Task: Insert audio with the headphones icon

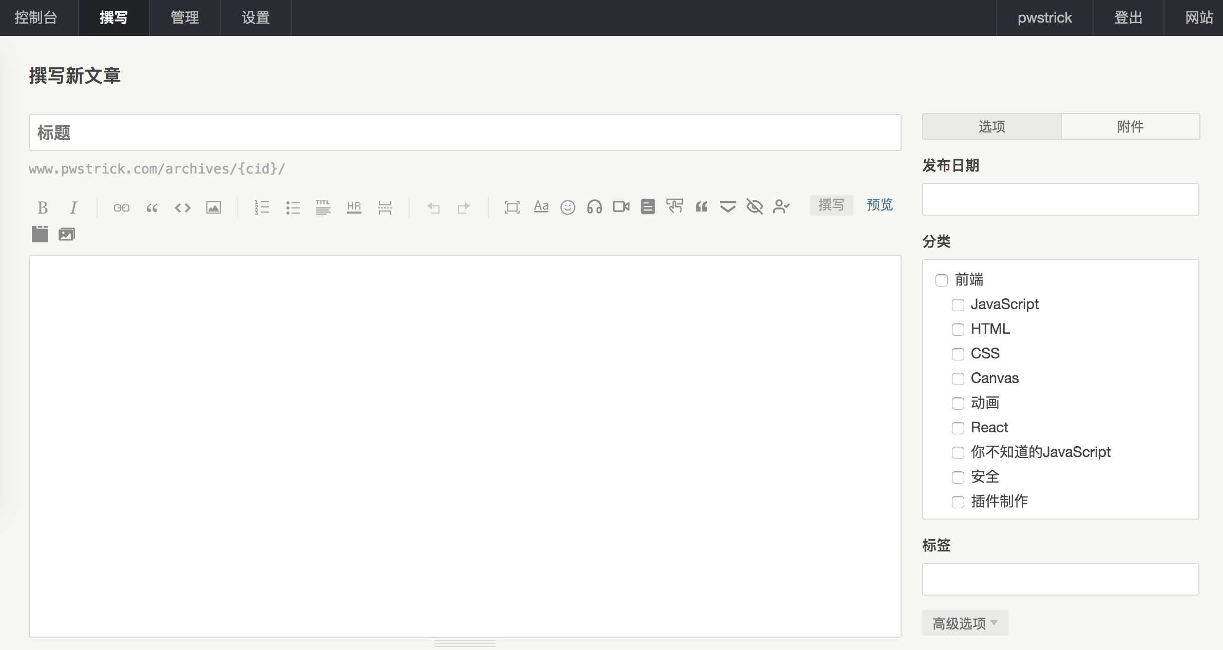Action: click(595, 207)
